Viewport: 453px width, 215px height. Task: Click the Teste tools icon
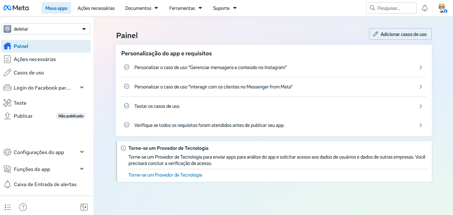pos(7,103)
